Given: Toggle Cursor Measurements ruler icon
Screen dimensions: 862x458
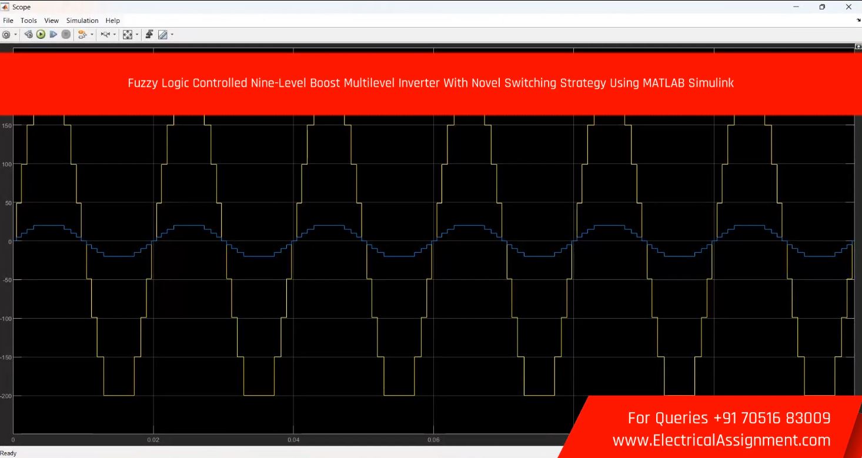Looking at the screenshot, I should (x=162, y=35).
